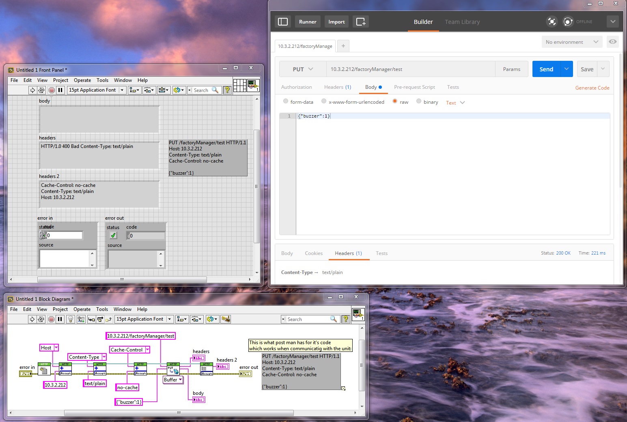Click the VI icon in the Front Panel corner
This screenshot has width=627, height=422.
tap(253, 86)
